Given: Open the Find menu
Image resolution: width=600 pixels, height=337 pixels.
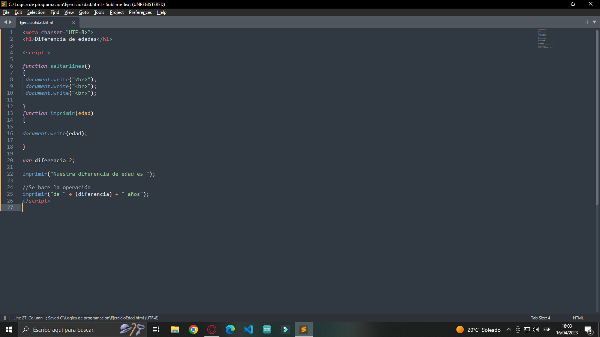Looking at the screenshot, I should click(x=55, y=12).
